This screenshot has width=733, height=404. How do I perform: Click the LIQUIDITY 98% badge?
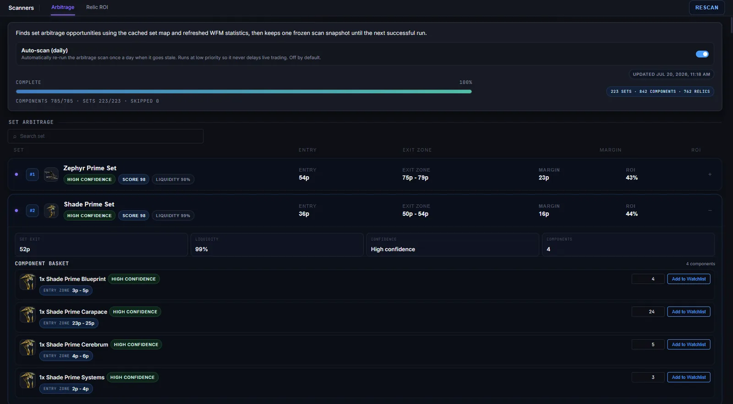click(x=173, y=179)
